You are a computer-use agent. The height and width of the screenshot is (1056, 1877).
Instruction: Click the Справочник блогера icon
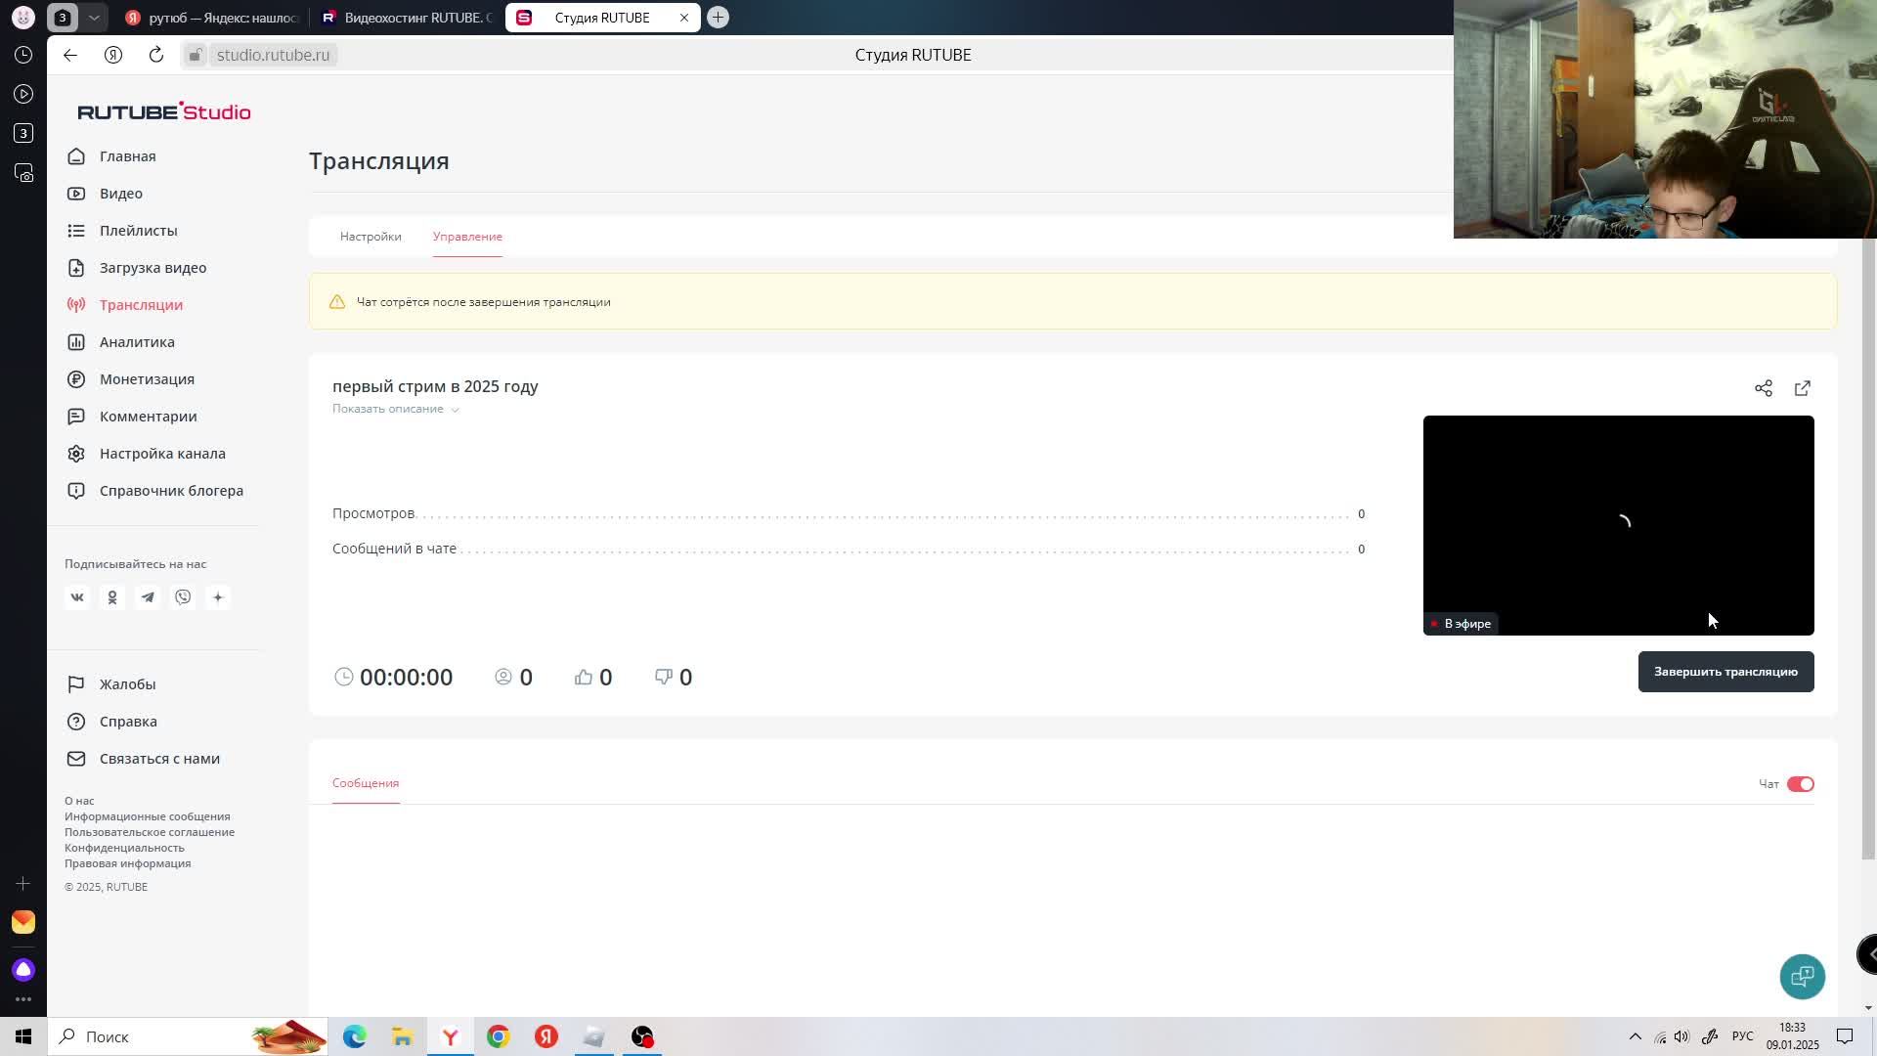76,491
